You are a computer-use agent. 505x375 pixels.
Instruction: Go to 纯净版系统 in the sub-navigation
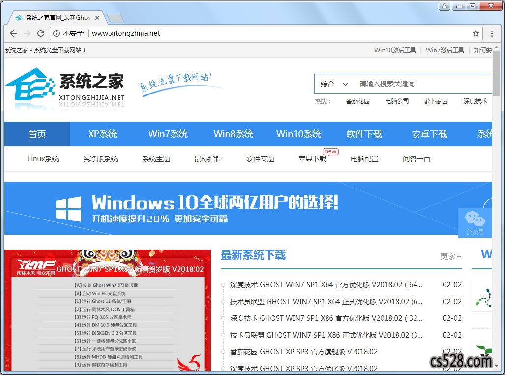(x=100, y=159)
